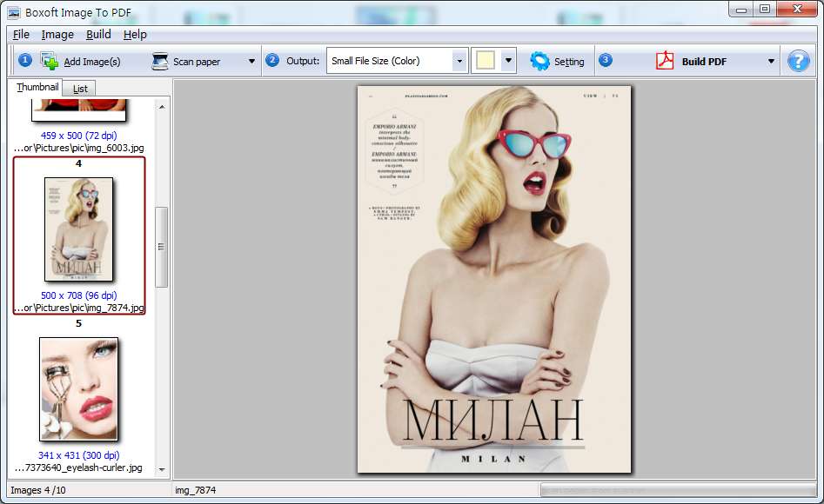Click the '459 x 500 (72 dpi)' text

click(79, 136)
